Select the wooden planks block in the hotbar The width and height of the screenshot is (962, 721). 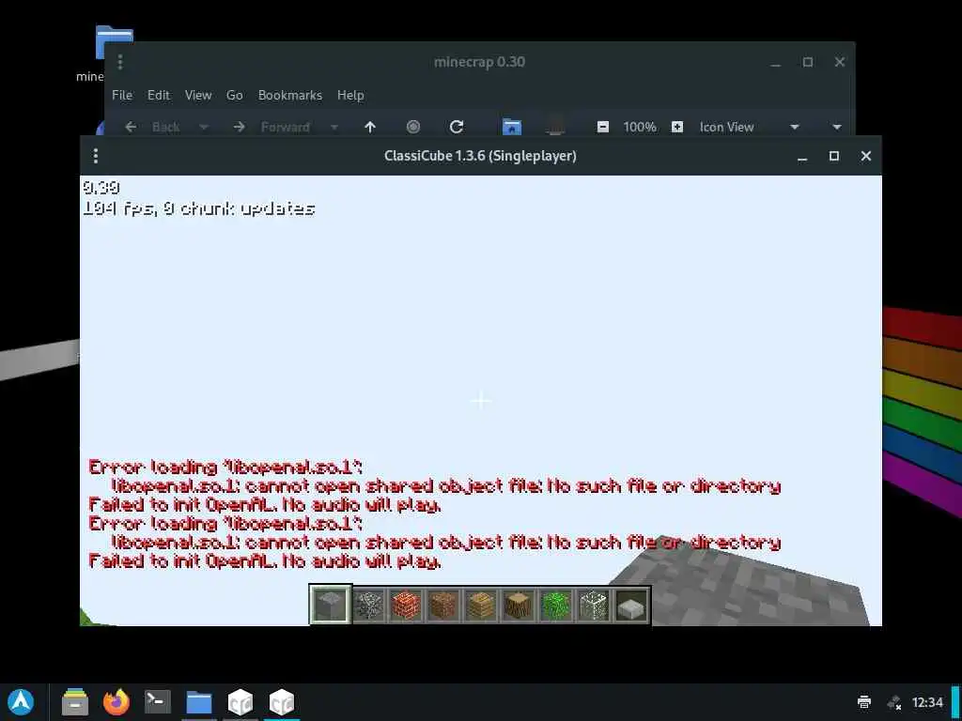(480, 606)
